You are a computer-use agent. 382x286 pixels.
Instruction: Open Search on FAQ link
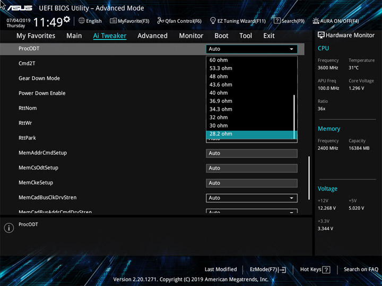(361, 270)
